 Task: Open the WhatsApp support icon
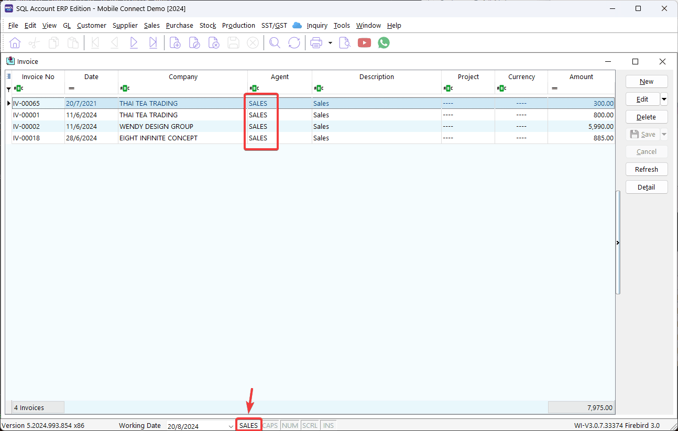pyautogui.click(x=384, y=43)
